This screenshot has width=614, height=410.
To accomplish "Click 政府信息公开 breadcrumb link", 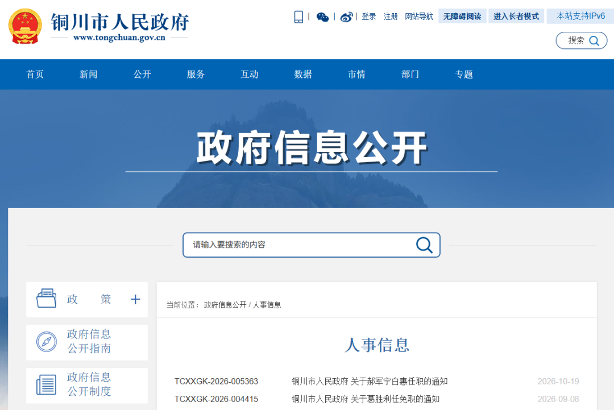I will pos(225,305).
